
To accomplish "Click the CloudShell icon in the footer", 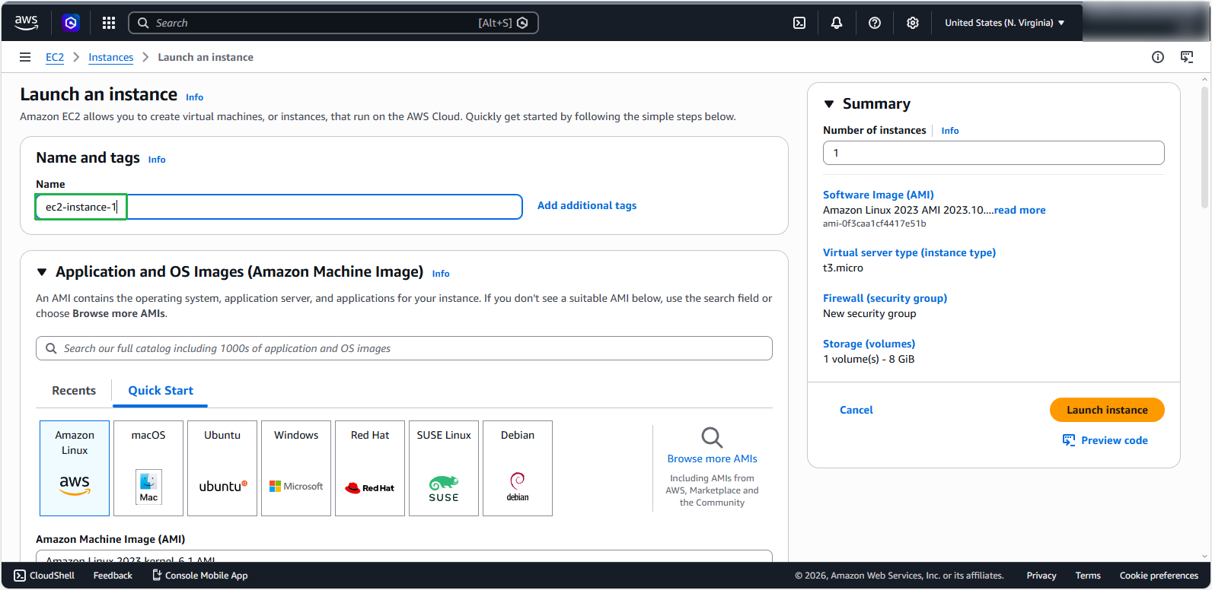I will pyautogui.click(x=20, y=576).
